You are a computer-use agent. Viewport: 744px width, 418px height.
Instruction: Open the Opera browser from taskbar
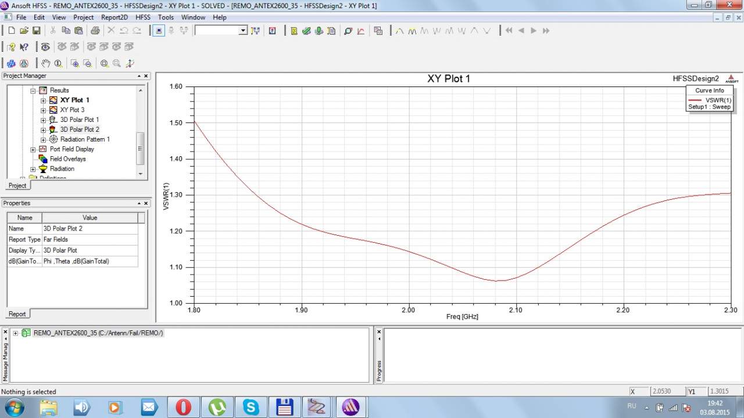183,407
